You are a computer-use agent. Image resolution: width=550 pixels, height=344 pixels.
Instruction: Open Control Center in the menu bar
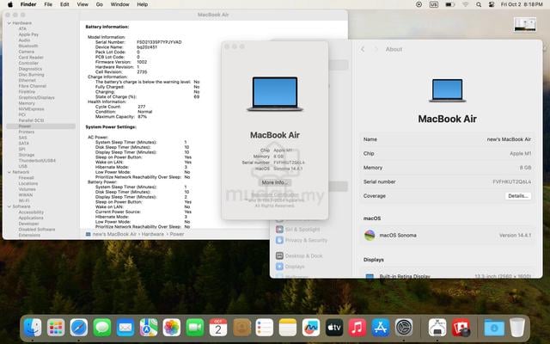(x=492, y=4)
